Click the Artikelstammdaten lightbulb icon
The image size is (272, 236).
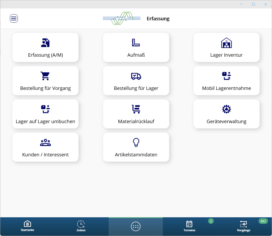pos(136,142)
